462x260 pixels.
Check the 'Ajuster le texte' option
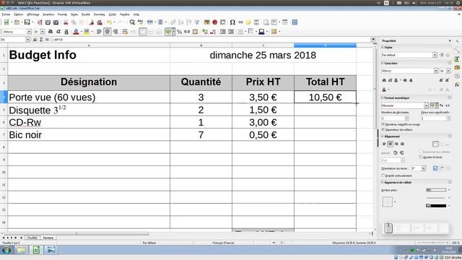click(420, 157)
